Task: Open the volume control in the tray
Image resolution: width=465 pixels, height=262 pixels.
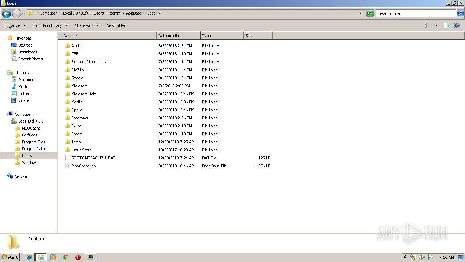Action: pos(421,257)
